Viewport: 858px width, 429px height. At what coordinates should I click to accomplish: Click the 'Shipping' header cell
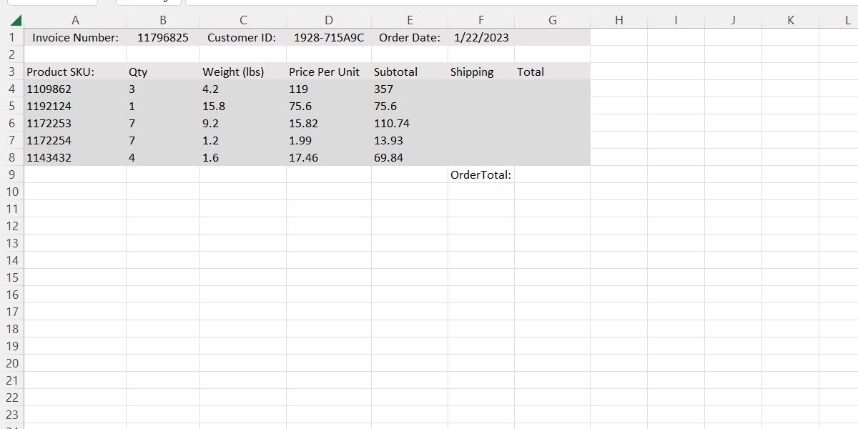tap(481, 71)
